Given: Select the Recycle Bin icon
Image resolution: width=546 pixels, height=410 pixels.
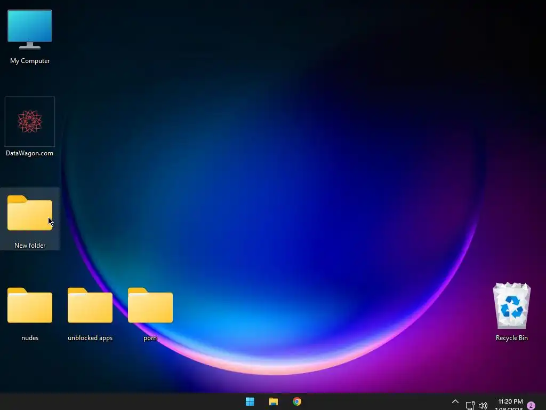Looking at the screenshot, I should point(511,305).
